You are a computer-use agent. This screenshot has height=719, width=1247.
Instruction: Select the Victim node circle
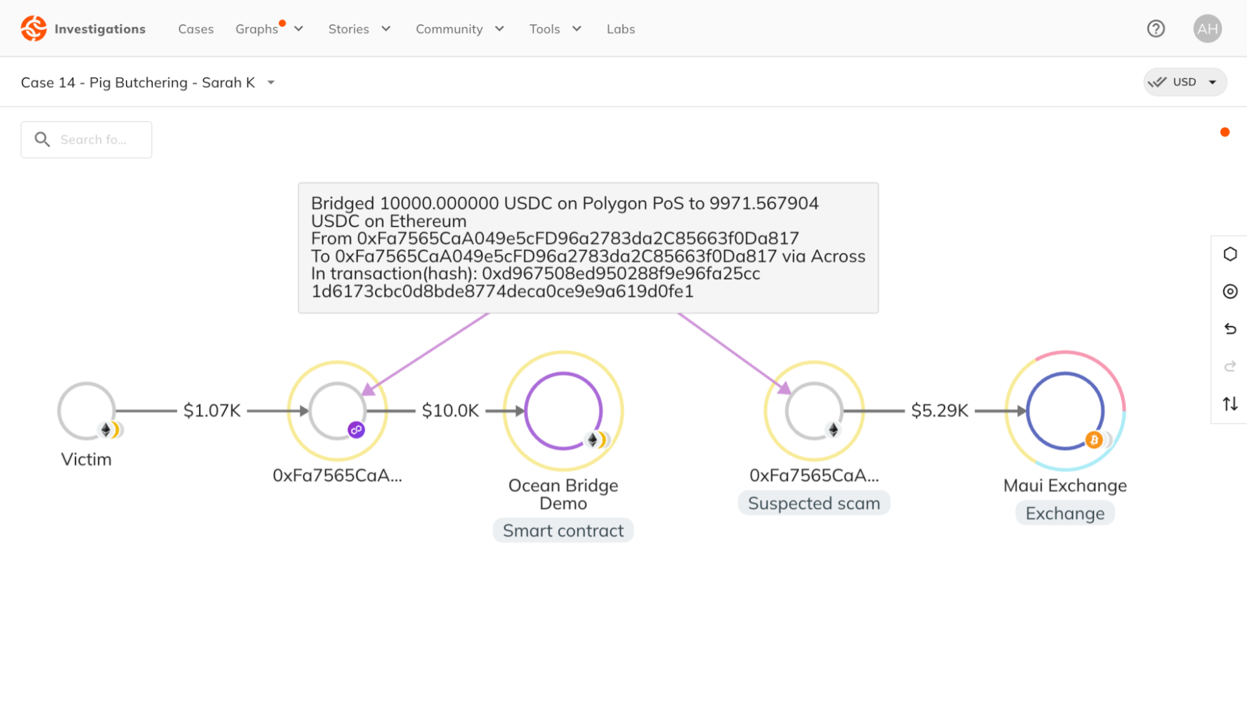click(x=86, y=410)
